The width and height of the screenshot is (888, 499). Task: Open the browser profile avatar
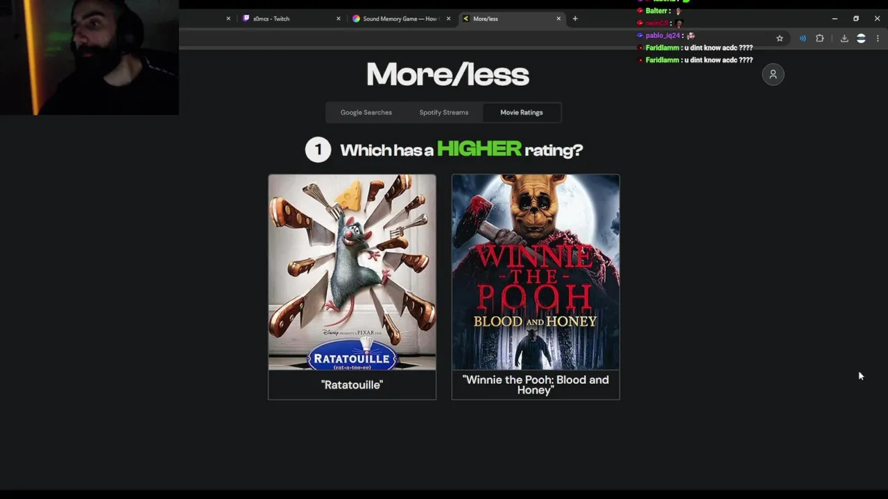pyautogui.click(x=861, y=39)
